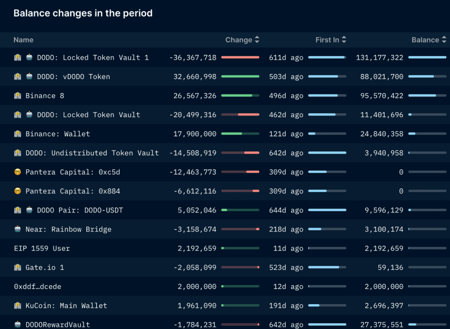The height and width of the screenshot is (329, 450).
Task: Select the DODO: Locked Token Vault 1 name
Action: click(93, 58)
